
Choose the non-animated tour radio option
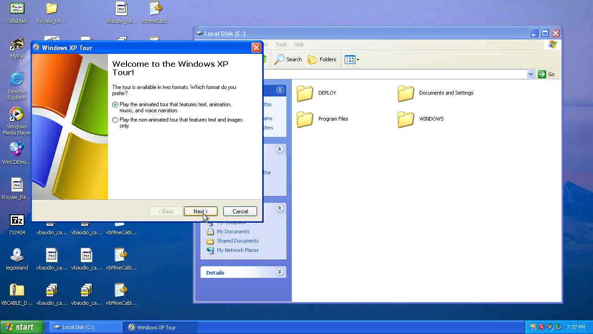click(115, 120)
